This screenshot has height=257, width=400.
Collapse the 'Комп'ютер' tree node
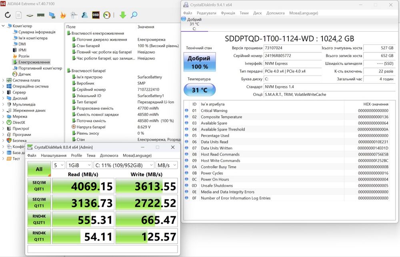(x=3, y=26)
